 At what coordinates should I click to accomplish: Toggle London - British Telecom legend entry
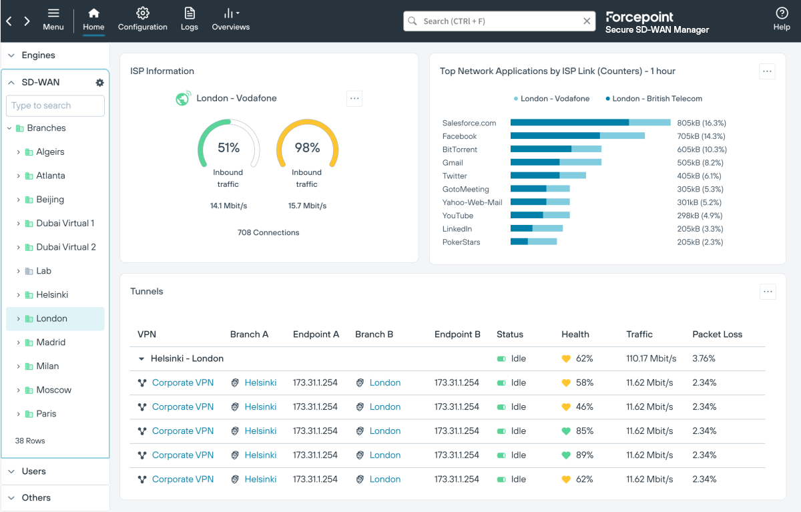click(653, 99)
